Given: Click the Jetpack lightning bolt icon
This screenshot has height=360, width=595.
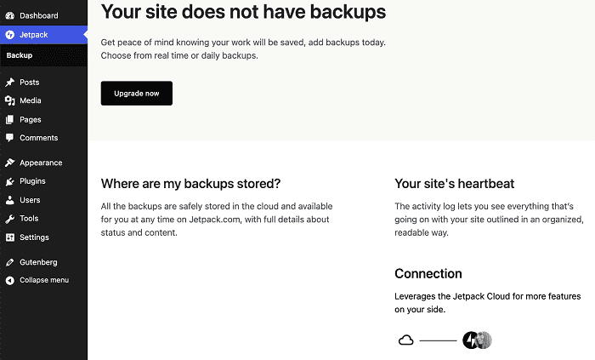Looking at the screenshot, I should [x=10, y=35].
